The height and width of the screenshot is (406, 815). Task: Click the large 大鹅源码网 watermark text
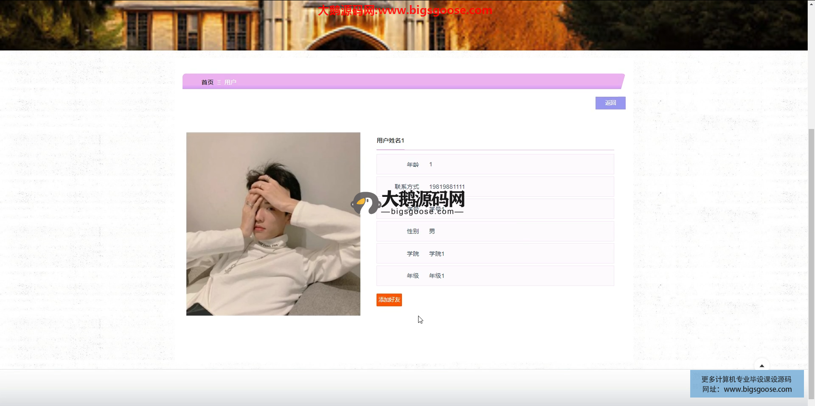pyautogui.click(x=423, y=199)
